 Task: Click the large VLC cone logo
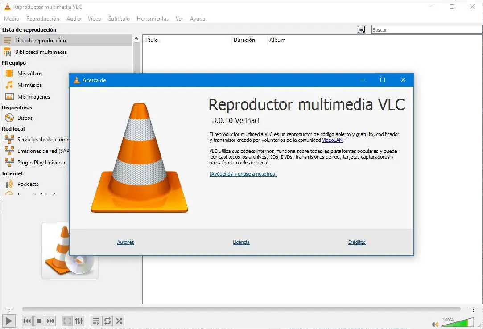(139, 158)
